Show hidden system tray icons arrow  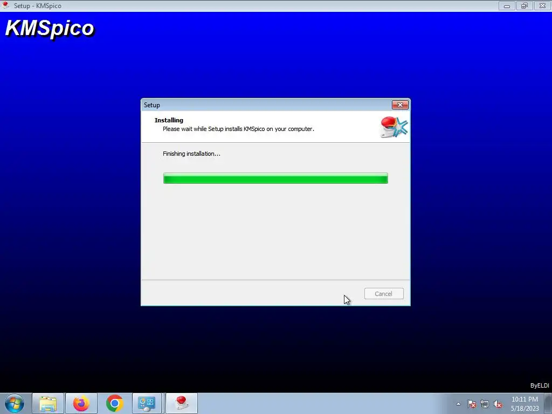pyautogui.click(x=458, y=404)
